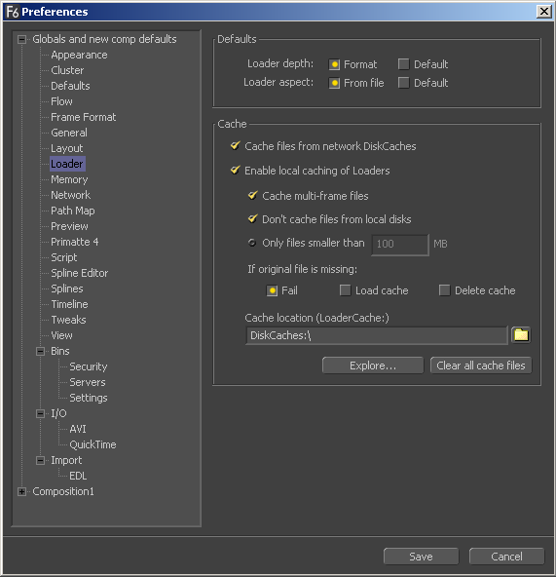The width and height of the screenshot is (556, 577).
Task: Click Clear all cache files button
Action: click(x=481, y=365)
